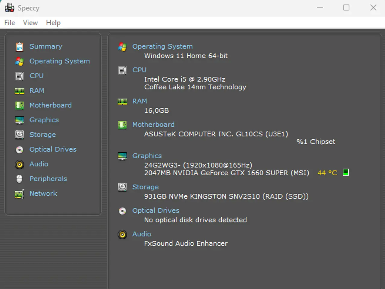
Task: Click the Summary clipboard icon in sidebar
Action: pyautogui.click(x=20, y=47)
